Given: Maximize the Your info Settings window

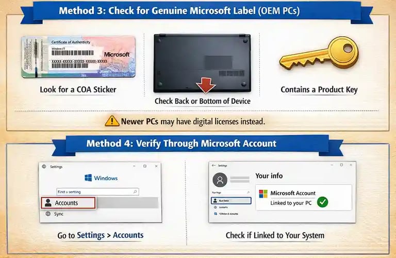Looking at the screenshot, I should (341, 165).
